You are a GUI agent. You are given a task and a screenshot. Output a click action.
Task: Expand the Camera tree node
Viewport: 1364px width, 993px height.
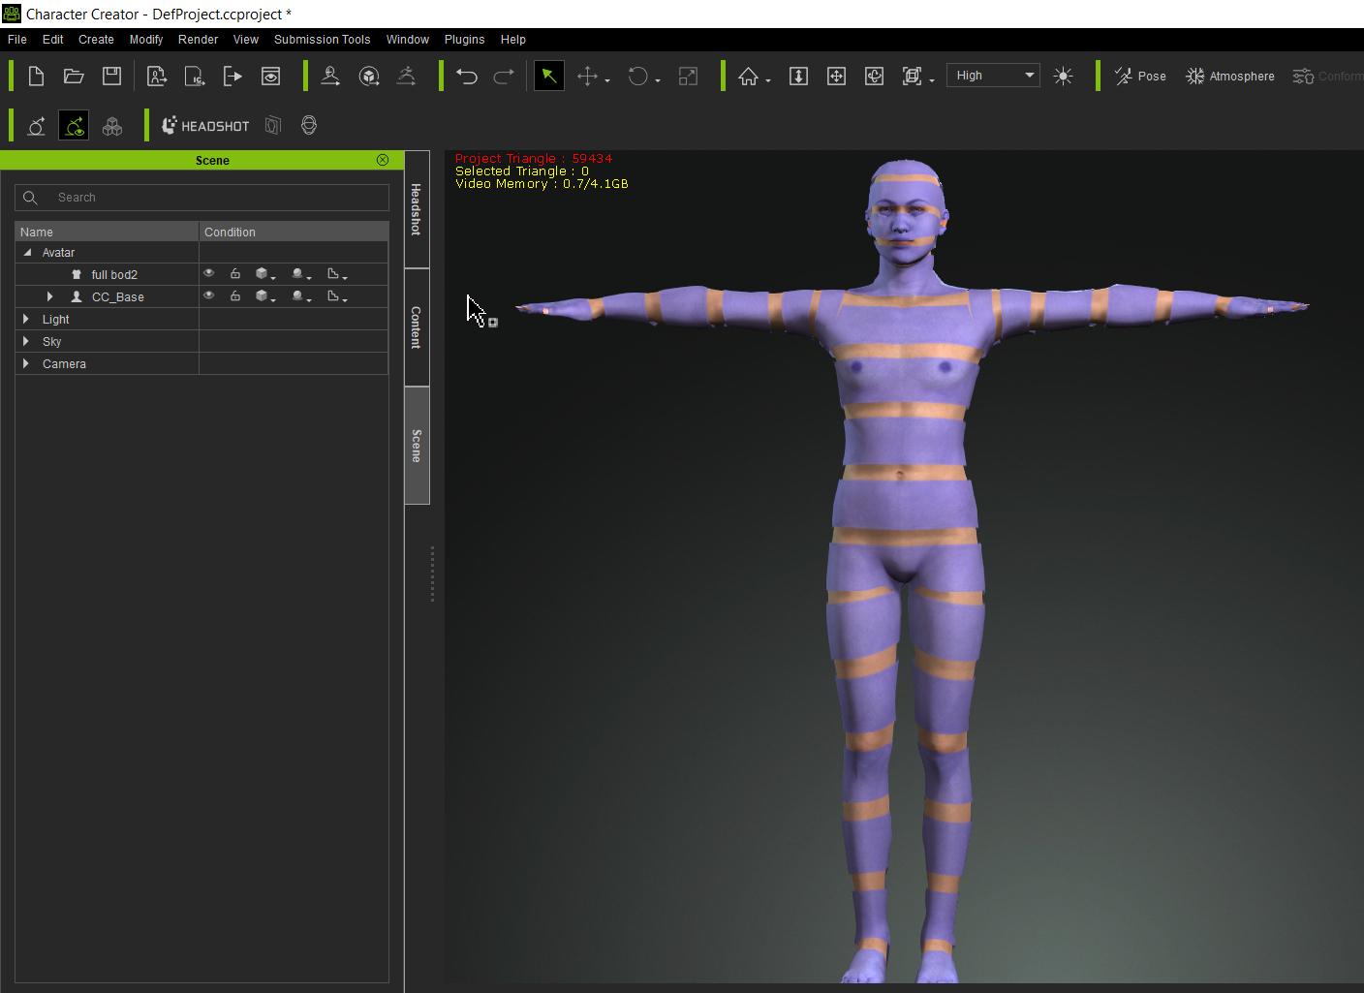click(26, 363)
